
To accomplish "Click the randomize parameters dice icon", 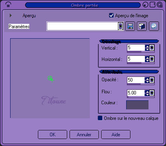I will 142,26.
